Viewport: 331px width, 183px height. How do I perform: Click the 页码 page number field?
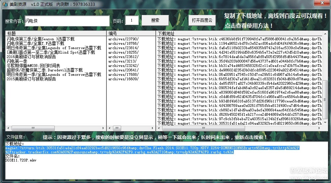(132, 21)
